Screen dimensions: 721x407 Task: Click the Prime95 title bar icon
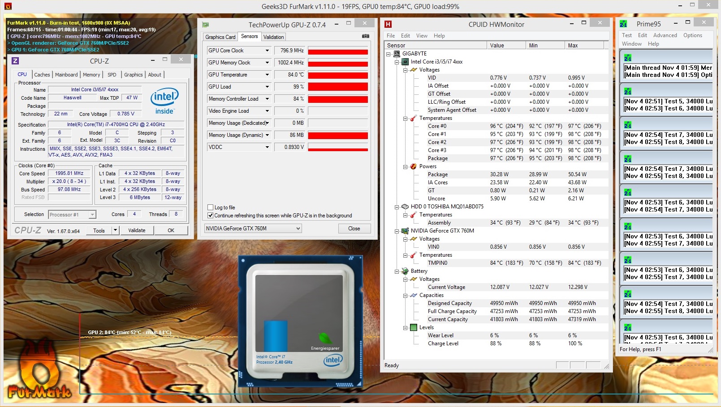[x=623, y=24]
